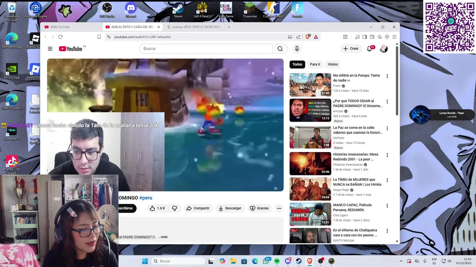The width and height of the screenshot is (476, 267).
Task: Open Counter Strike 2 desktop shortcut
Action: coord(274,10)
